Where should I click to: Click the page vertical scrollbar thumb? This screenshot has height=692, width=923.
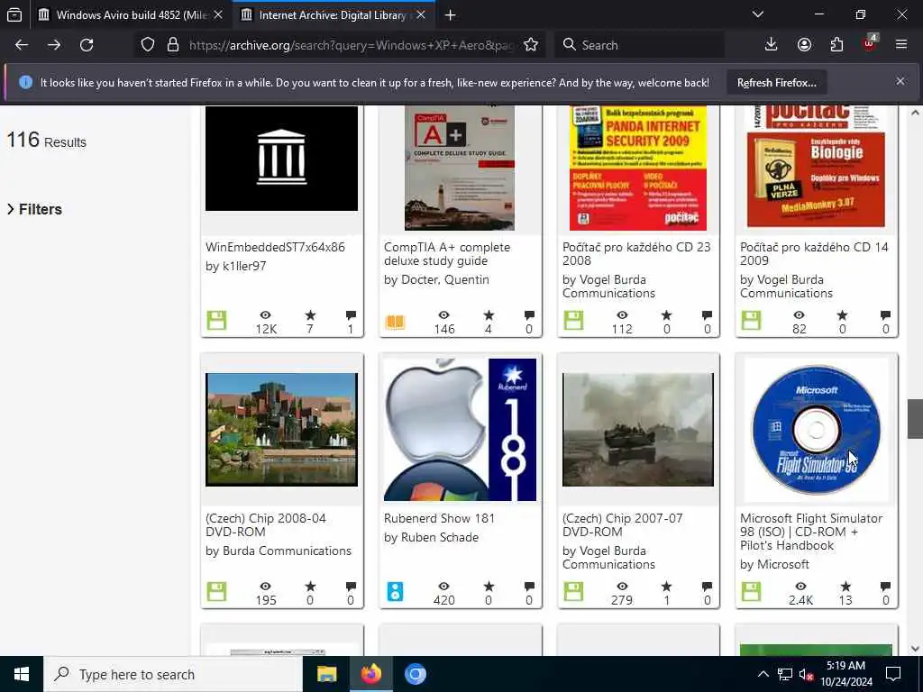pos(915,419)
